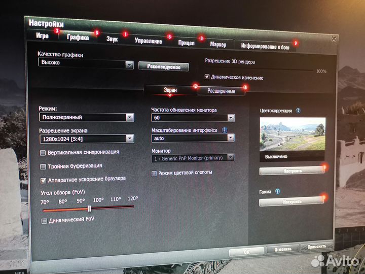This screenshot has width=365, height=274.
Task: Click the 70° FoV label
Action: [45, 202]
